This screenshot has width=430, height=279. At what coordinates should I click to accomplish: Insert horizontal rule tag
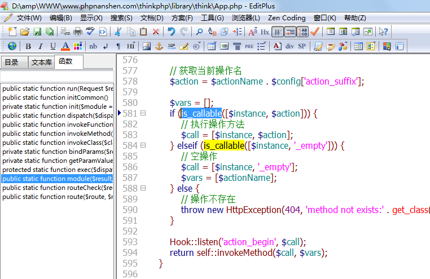(x=172, y=46)
